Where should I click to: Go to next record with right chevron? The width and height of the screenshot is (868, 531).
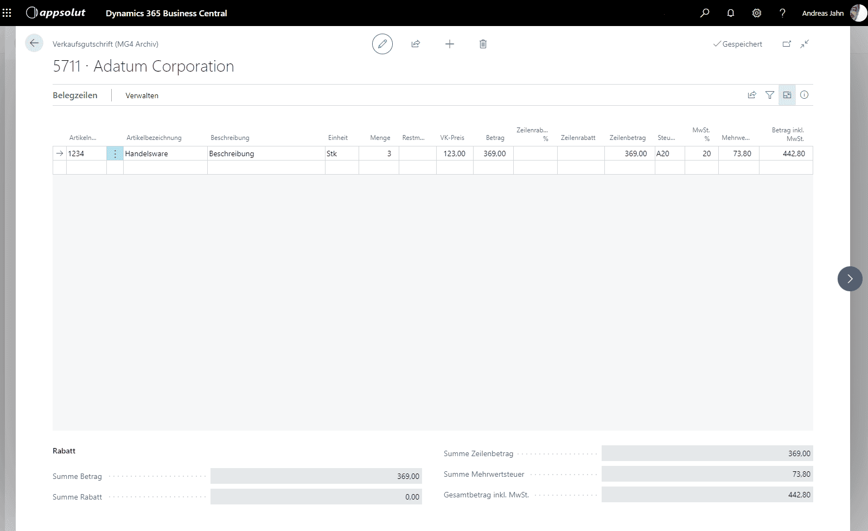pos(850,279)
